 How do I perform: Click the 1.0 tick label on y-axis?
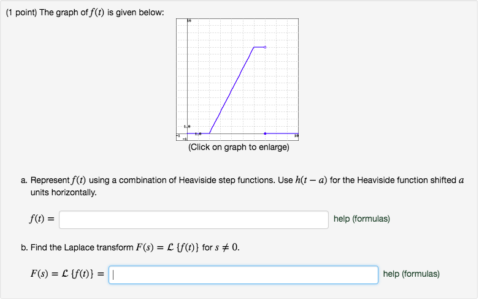pos(187,126)
